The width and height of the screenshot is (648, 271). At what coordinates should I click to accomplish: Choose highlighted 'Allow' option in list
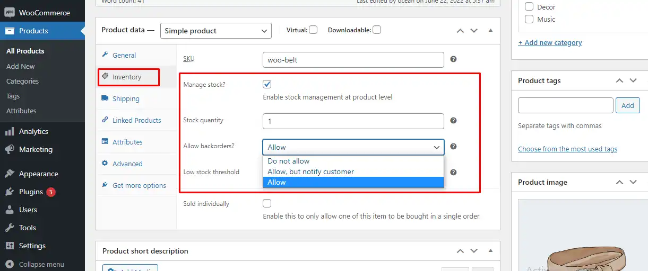353,182
